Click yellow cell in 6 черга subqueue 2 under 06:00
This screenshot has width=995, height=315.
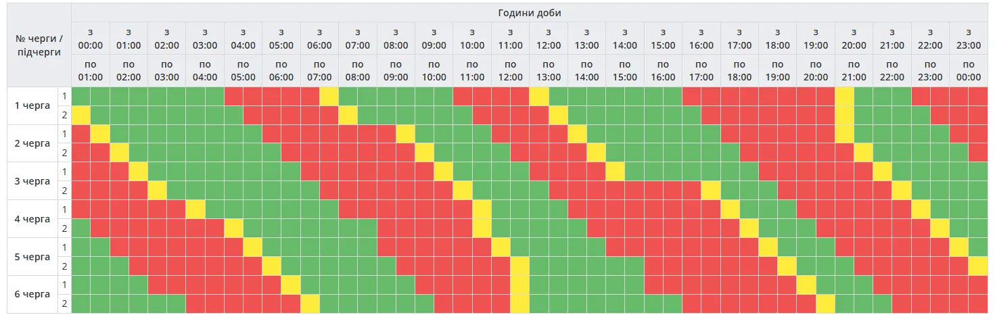tap(310, 304)
